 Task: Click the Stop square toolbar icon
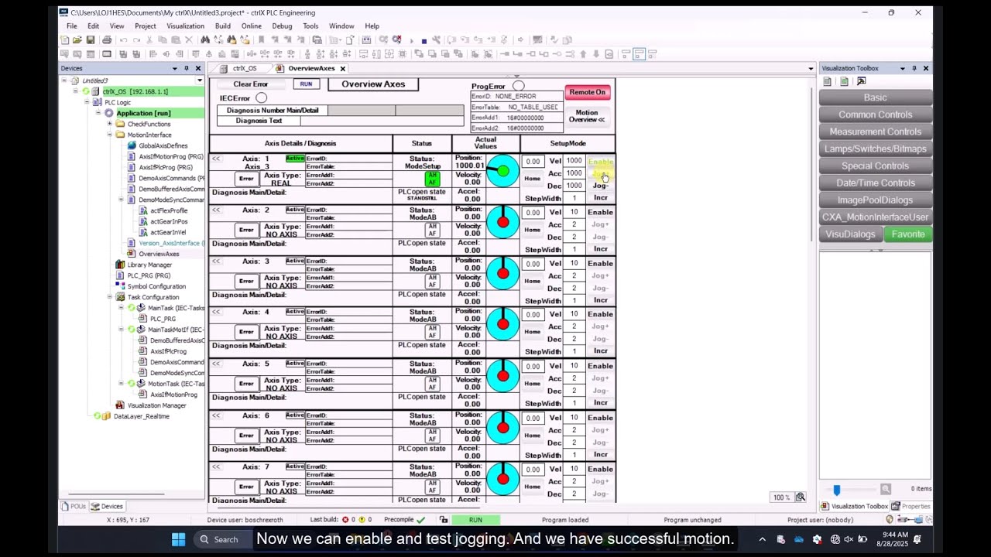(x=424, y=40)
